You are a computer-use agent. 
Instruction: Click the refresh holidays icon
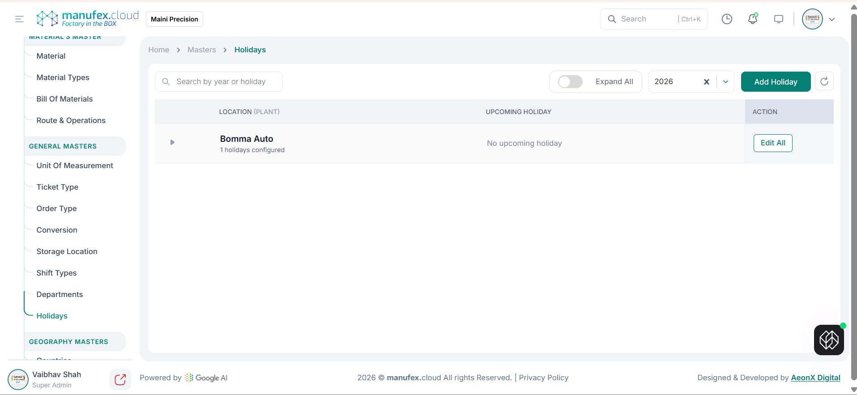(824, 81)
